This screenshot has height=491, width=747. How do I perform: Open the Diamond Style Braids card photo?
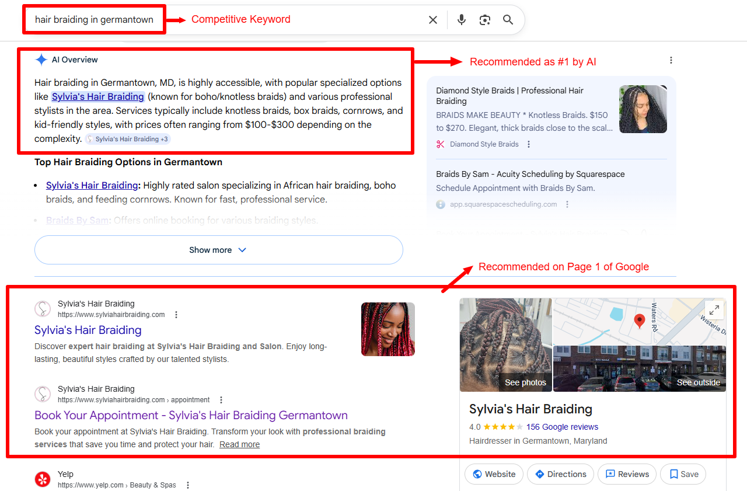pos(643,109)
